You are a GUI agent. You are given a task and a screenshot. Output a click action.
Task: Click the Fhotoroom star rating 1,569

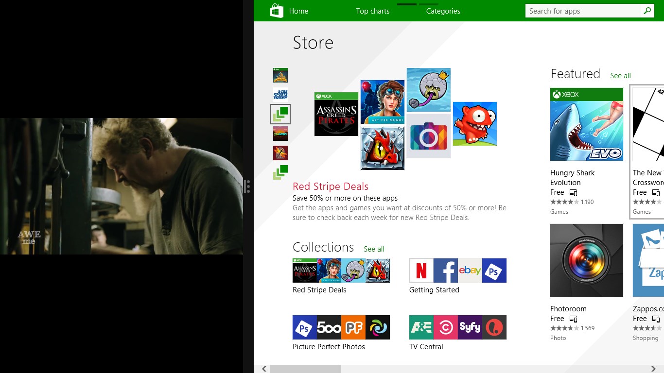(573, 328)
